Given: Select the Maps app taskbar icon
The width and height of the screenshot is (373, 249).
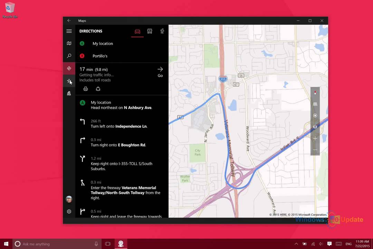Looking at the screenshot, I should tap(121, 244).
